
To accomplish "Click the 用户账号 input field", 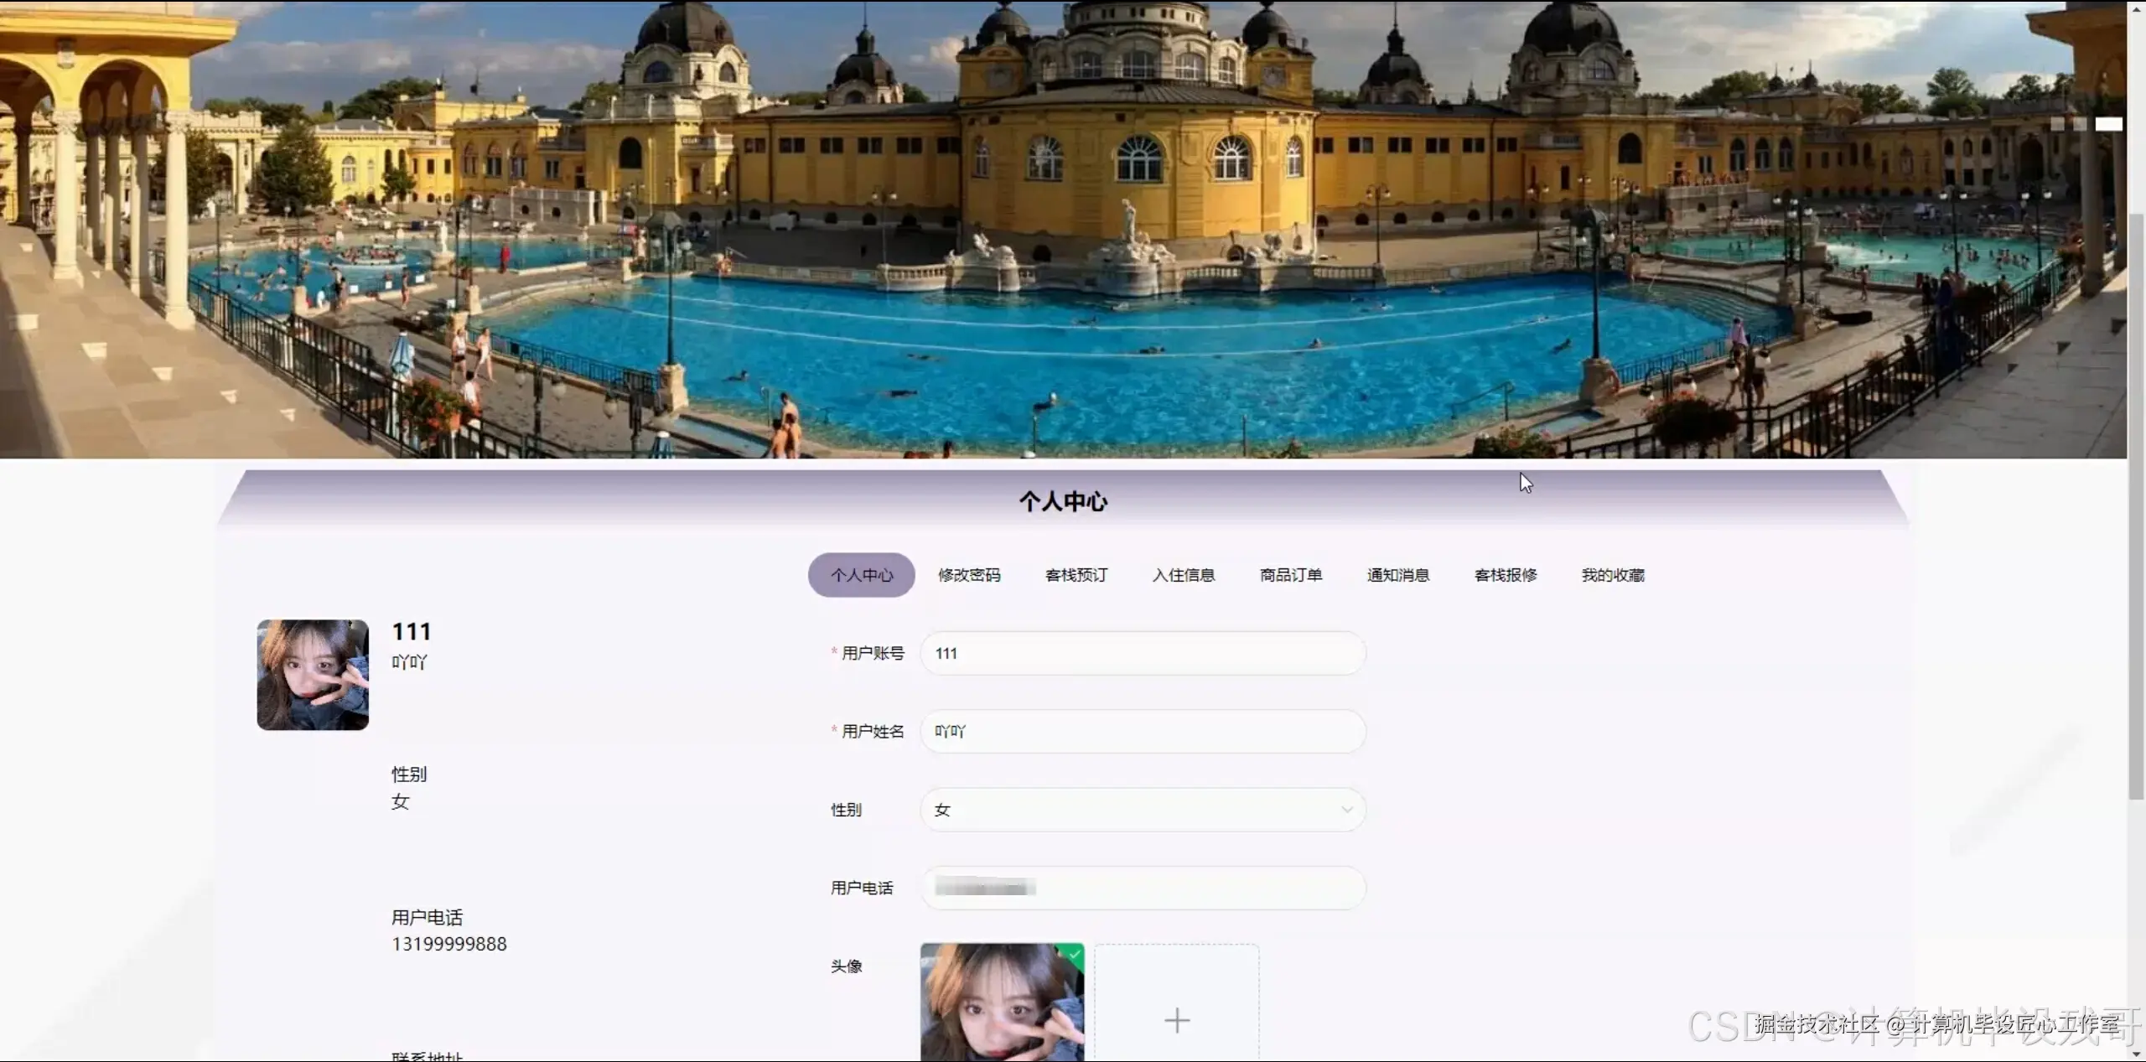I will tap(1142, 653).
